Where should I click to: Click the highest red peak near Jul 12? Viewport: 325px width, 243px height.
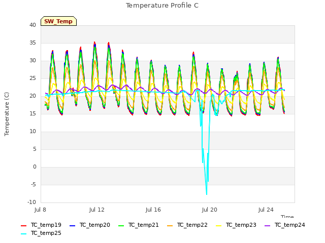pyautogui.click(x=94, y=42)
